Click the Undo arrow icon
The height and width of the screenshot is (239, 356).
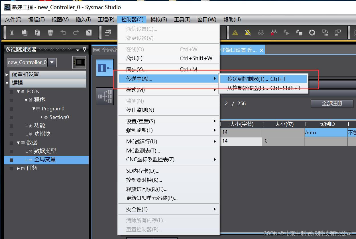tap(63, 33)
